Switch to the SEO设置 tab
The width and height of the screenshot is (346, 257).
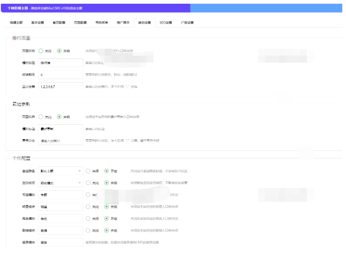(x=166, y=22)
